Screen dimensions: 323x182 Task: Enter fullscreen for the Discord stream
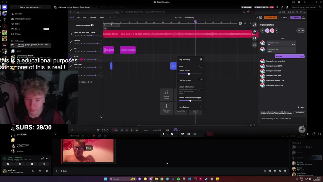(x=319, y=134)
